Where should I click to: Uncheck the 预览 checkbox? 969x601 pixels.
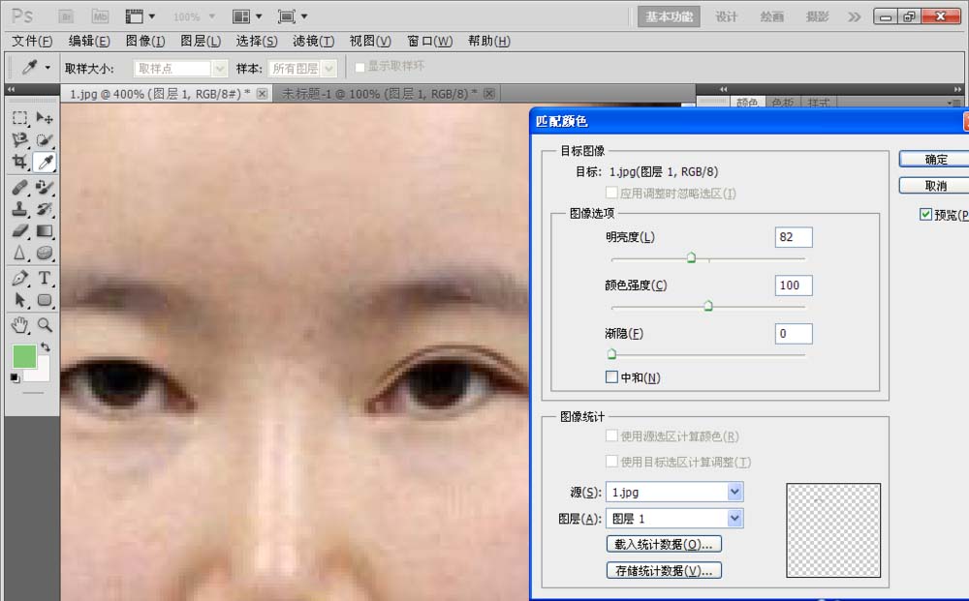[x=925, y=215]
